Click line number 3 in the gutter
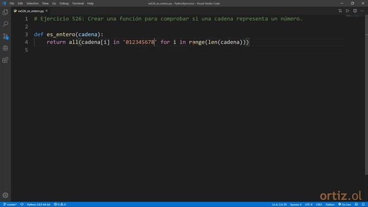Screen dimensions: 368x207 [26, 34]
